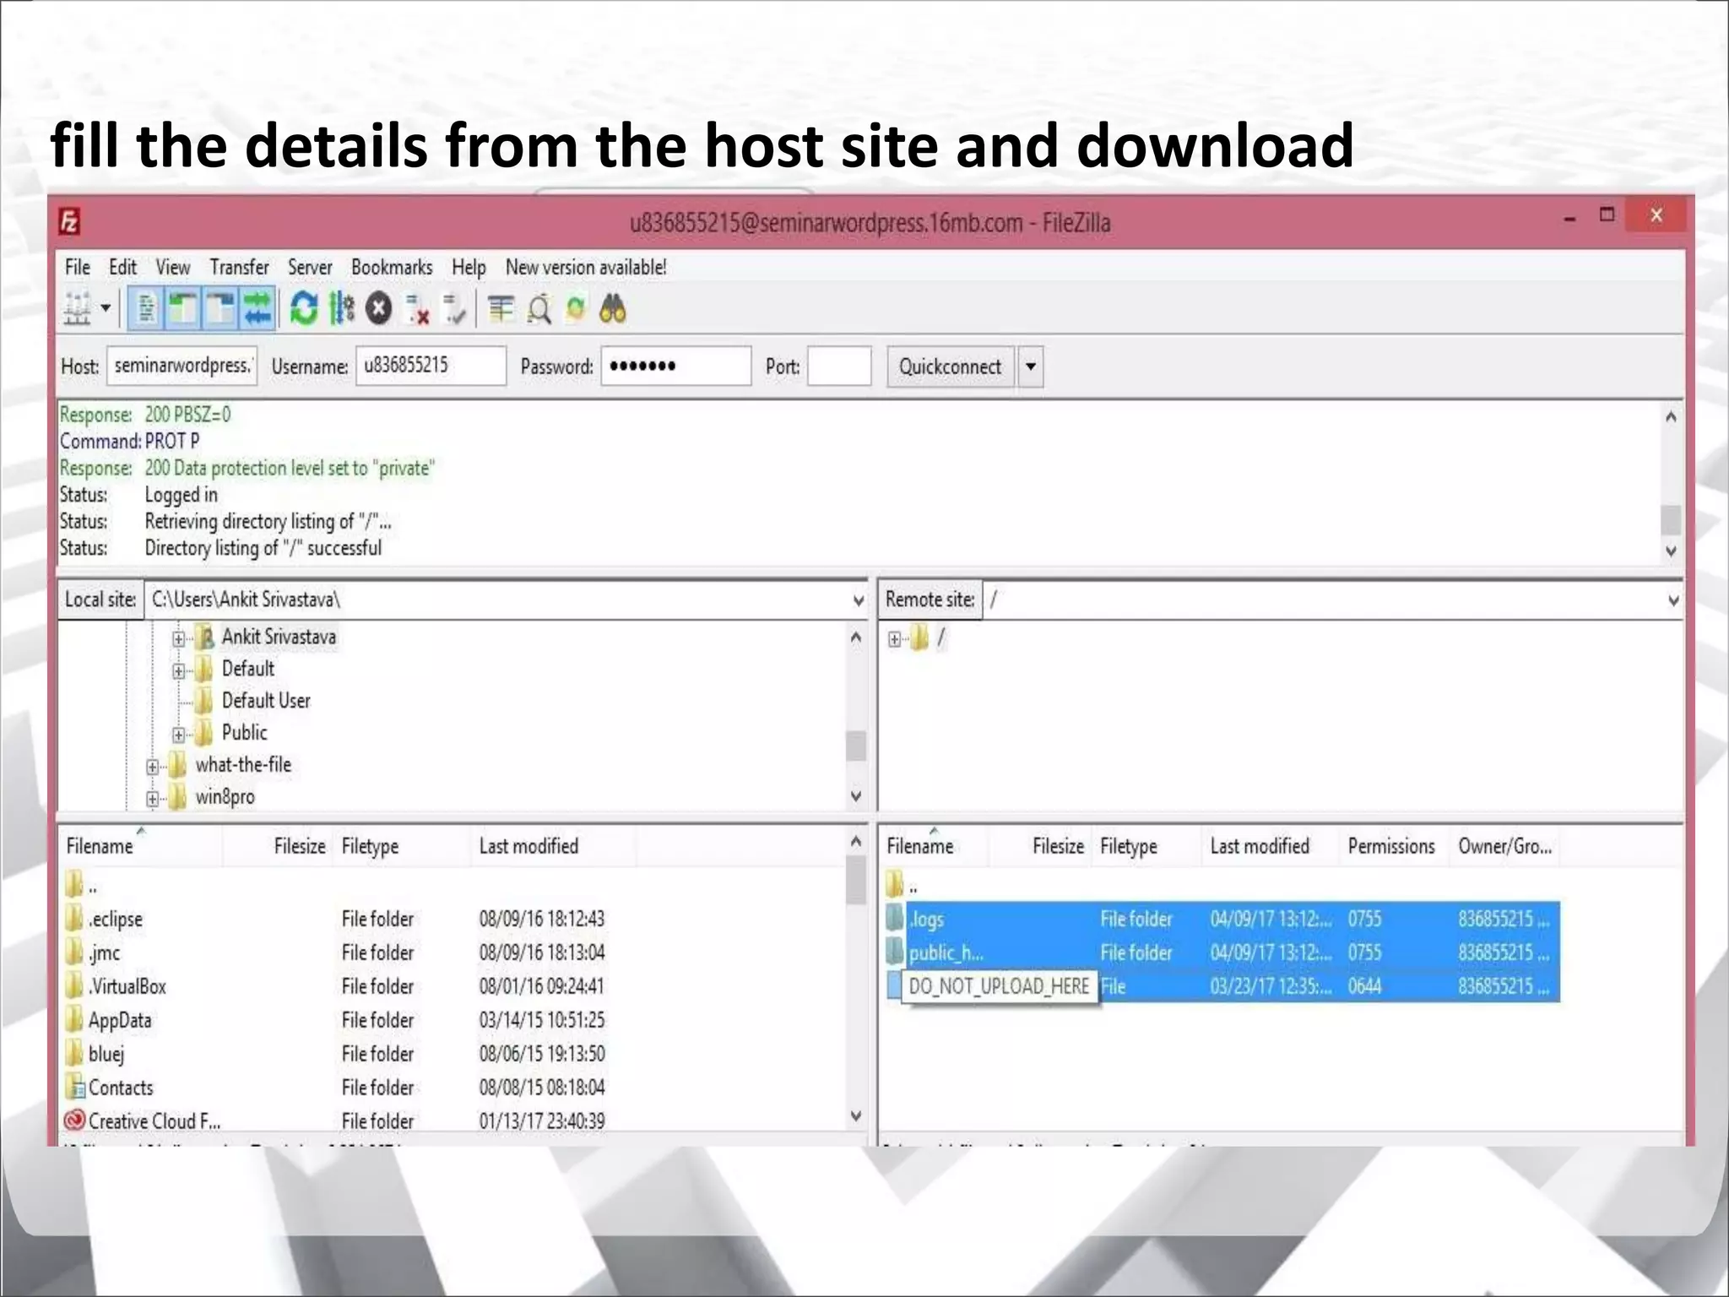Select the Creative Cloud F... folder icon
Screen dimensions: 1729x1297
coord(74,1121)
